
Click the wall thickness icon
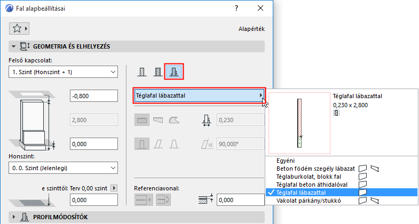[207, 121]
